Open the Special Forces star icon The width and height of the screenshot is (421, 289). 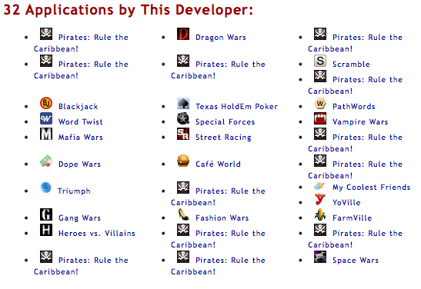(183, 118)
